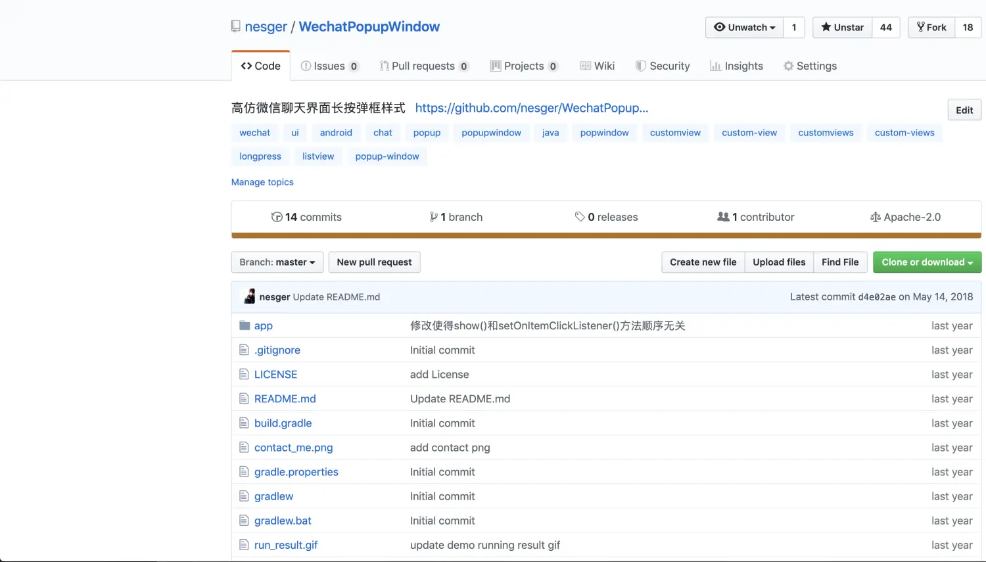This screenshot has height=562, width=986.
Task: Click the Projects board icon
Action: tap(496, 66)
